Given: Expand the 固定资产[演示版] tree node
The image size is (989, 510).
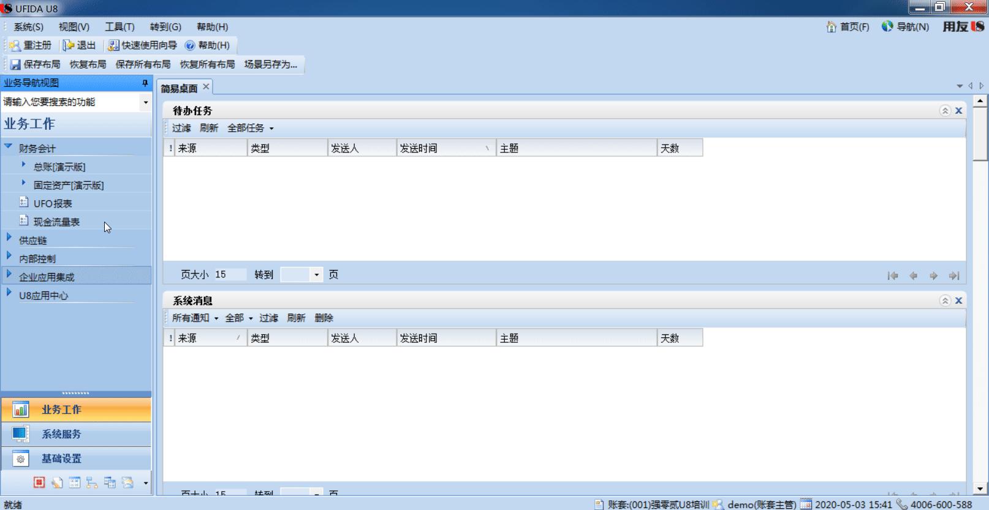Looking at the screenshot, I should 23,183.
